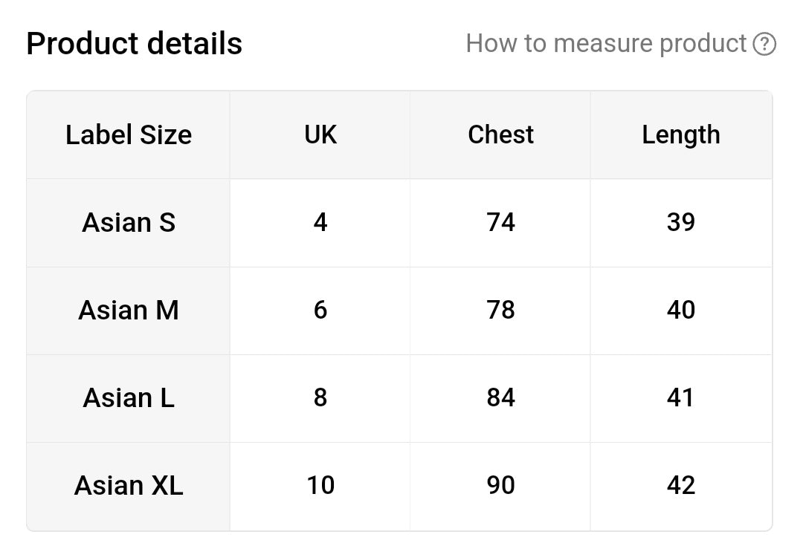Viewport: 803px width, 546px height.
Task: Click the chest value 90 cell
Action: coord(500,486)
